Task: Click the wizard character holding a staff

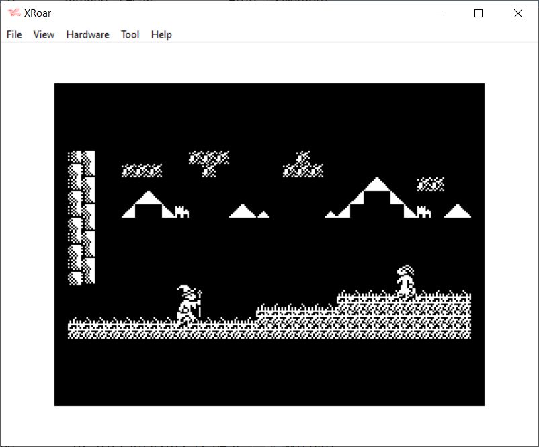Action: click(x=189, y=304)
